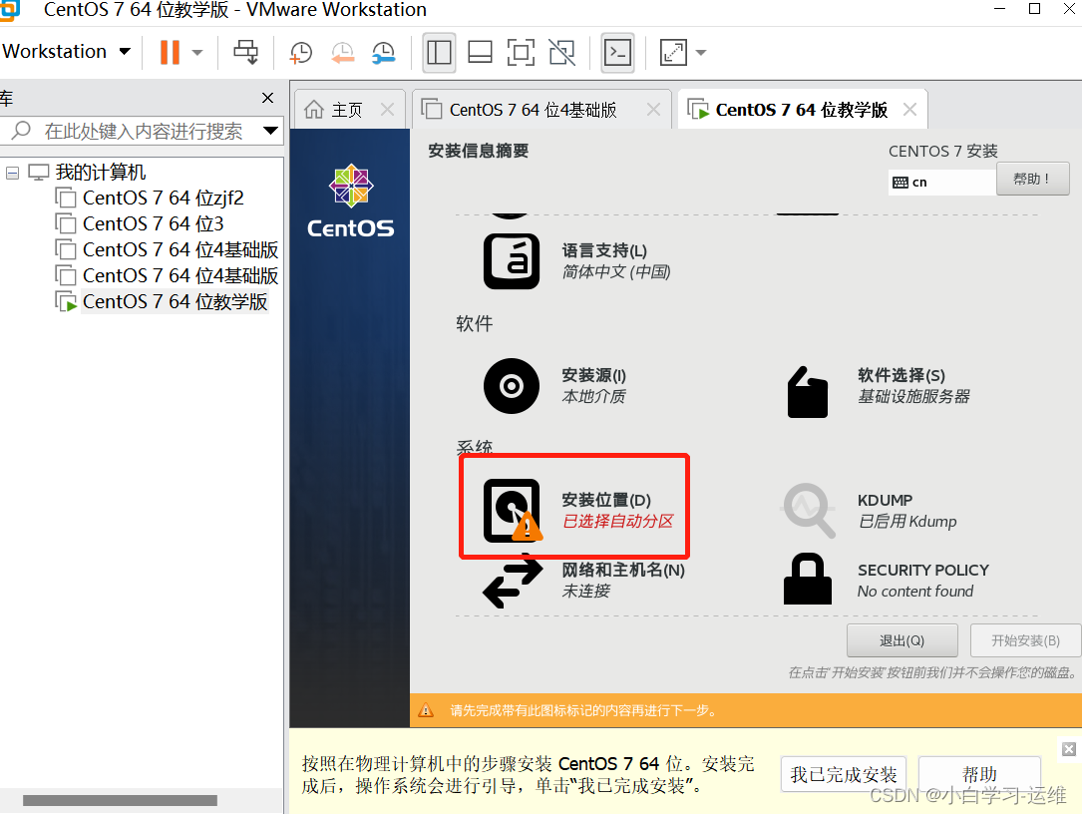Click send Ctrl+Alt+Del toolbar icon
This screenshot has width=1082, height=814.
(245, 53)
